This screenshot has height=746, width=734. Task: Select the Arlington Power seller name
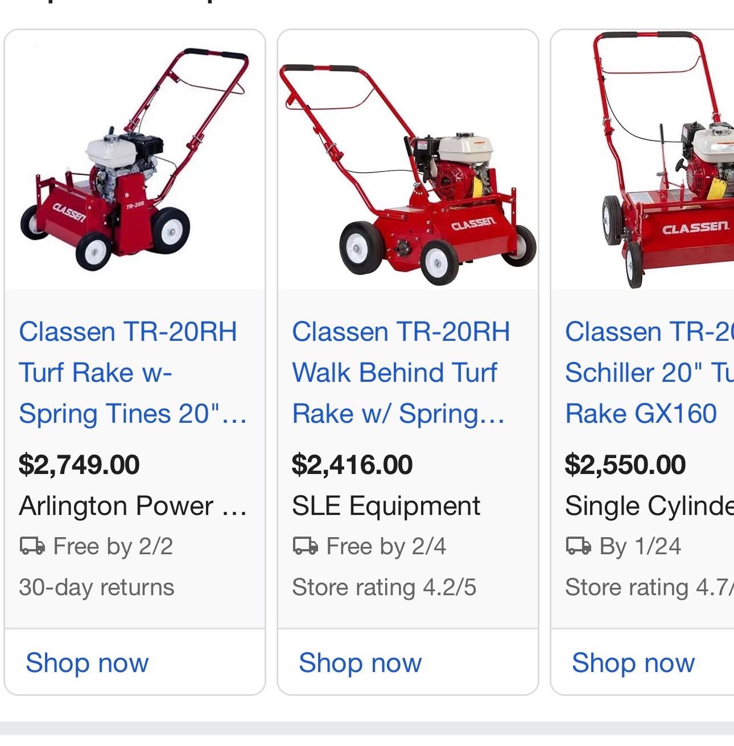133,506
